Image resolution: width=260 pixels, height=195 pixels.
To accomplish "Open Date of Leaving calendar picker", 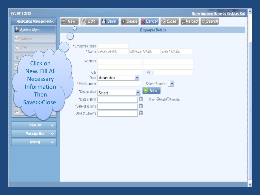I will (140, 113).
